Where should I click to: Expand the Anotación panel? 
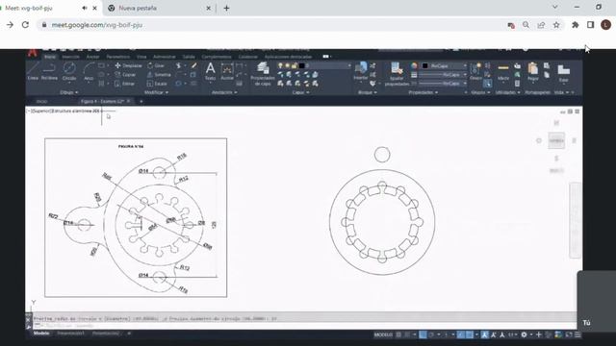pos(224,92)
